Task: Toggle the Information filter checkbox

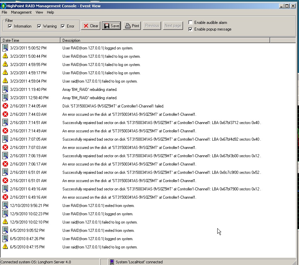Action: click(x=10, y=26)
